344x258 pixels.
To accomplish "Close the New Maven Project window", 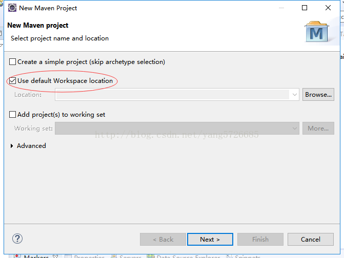I will tap(328, 8).
